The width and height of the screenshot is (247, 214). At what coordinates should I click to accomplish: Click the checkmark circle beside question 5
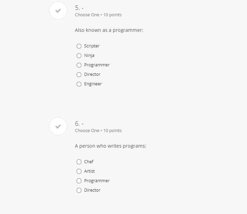click(x=58, y=11)
